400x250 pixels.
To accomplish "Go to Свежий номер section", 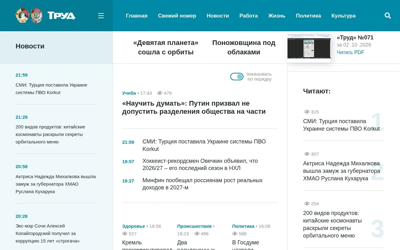I will 177,16.
